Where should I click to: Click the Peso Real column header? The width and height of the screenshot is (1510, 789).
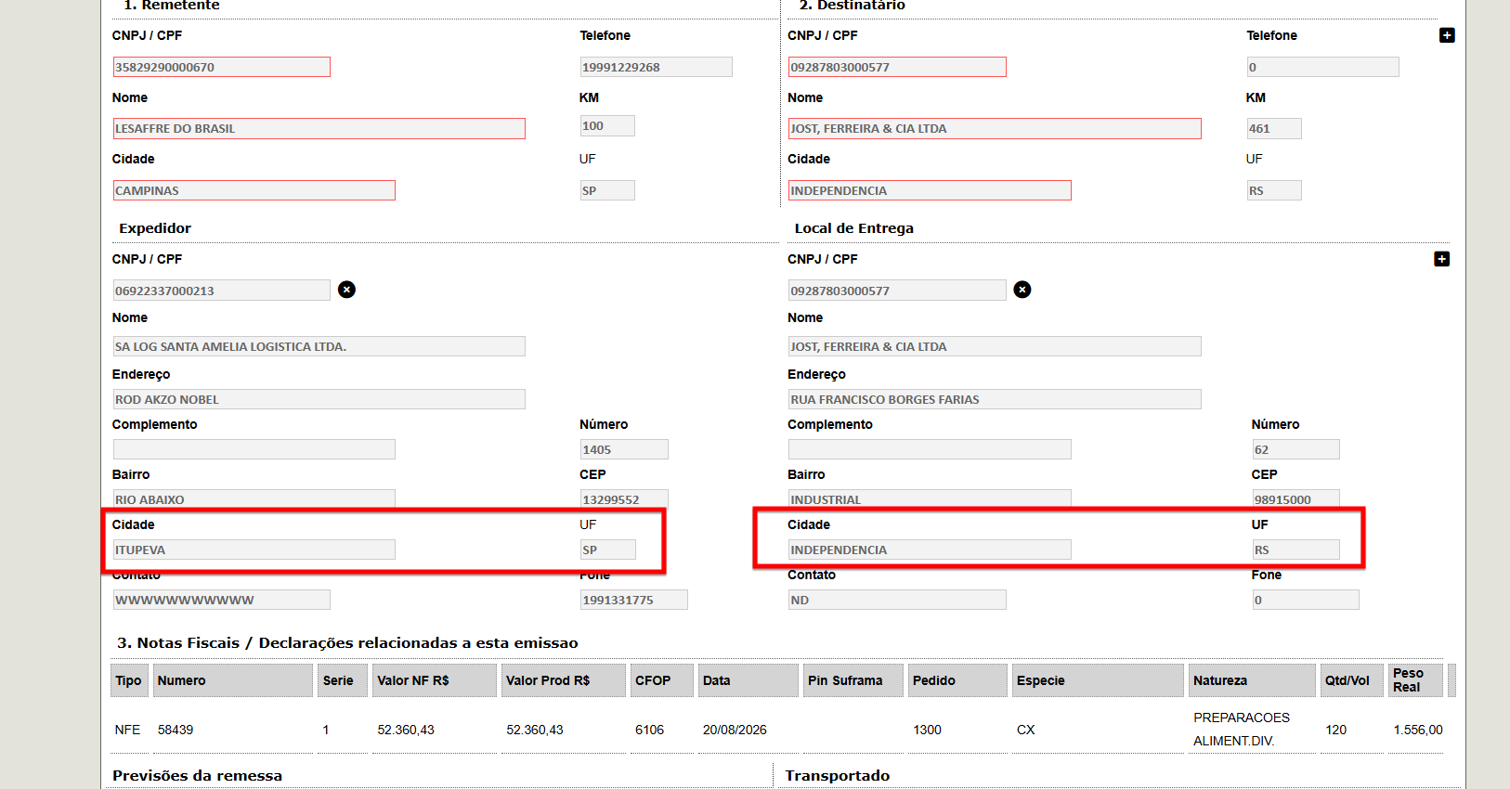tap(1416, 680)
